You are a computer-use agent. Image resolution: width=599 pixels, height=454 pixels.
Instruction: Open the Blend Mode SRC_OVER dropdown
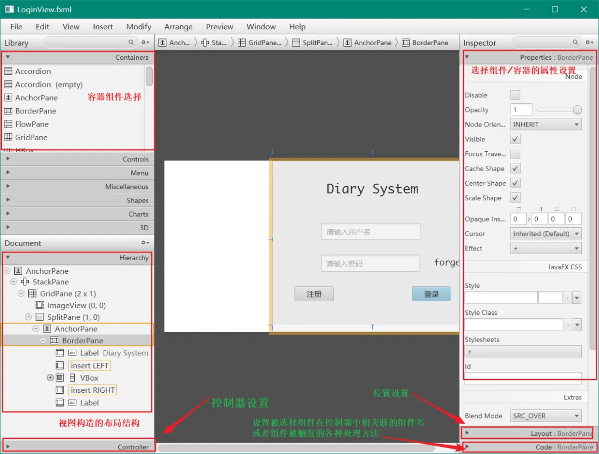pos(546,416)
